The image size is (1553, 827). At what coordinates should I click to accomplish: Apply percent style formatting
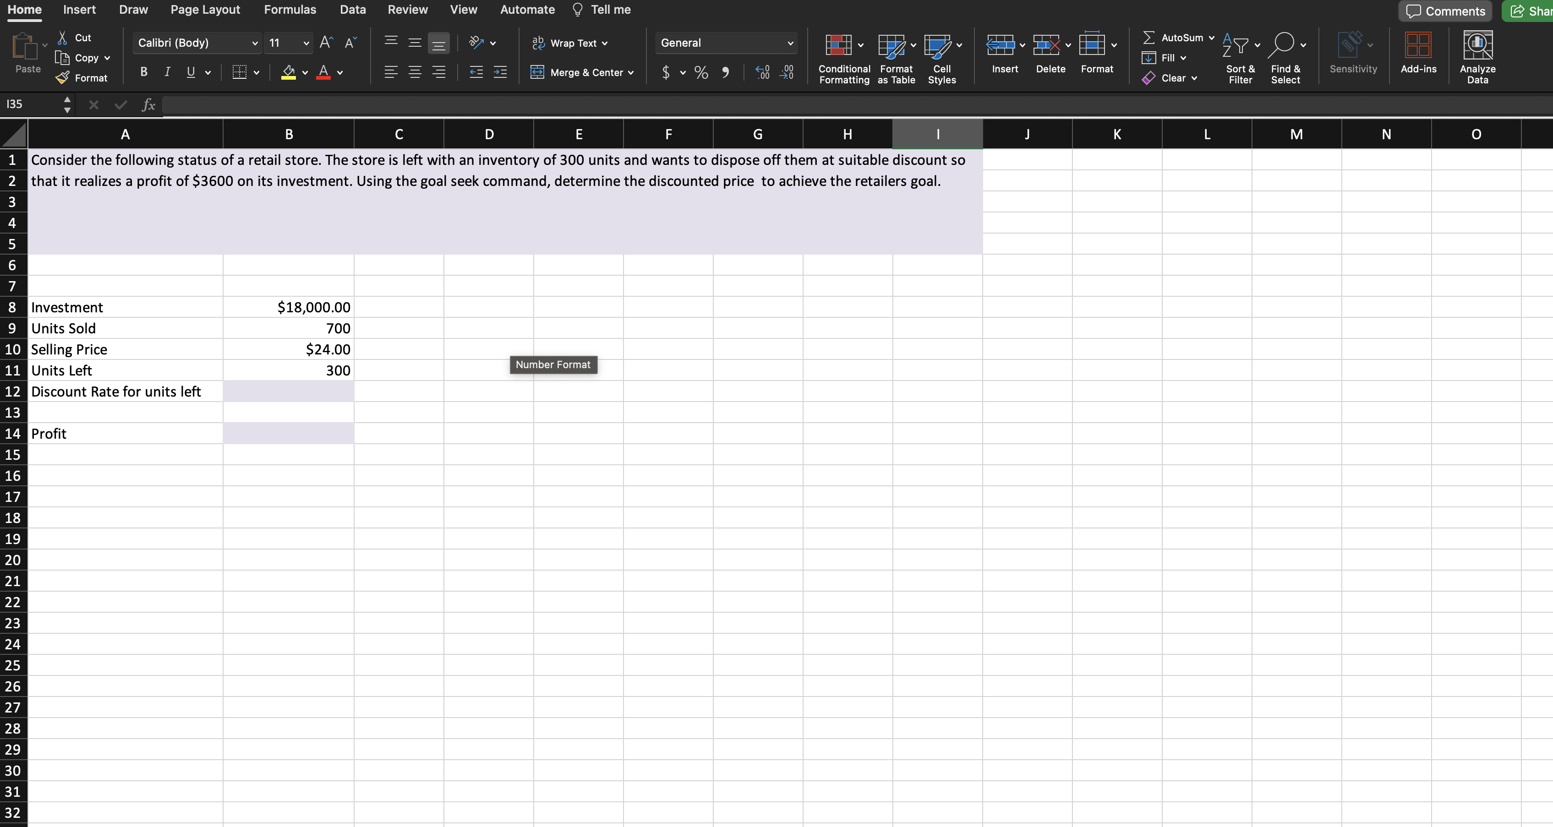click(700, 72)
